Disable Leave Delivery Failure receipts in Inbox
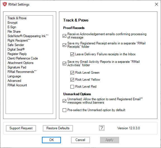The width and height of the screenshot is (161, 148). click(x=72, y=54)
